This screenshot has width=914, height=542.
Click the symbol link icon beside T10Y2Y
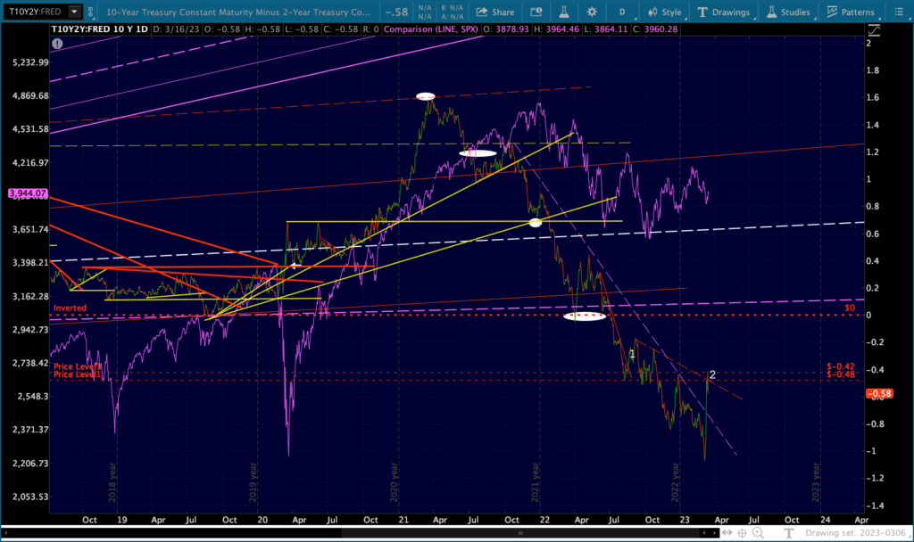point(90,11)
